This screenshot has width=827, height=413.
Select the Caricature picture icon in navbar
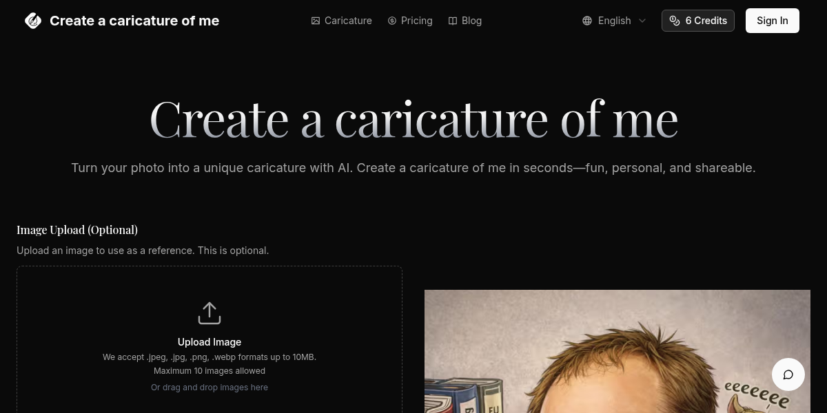(x=316, y=21)
